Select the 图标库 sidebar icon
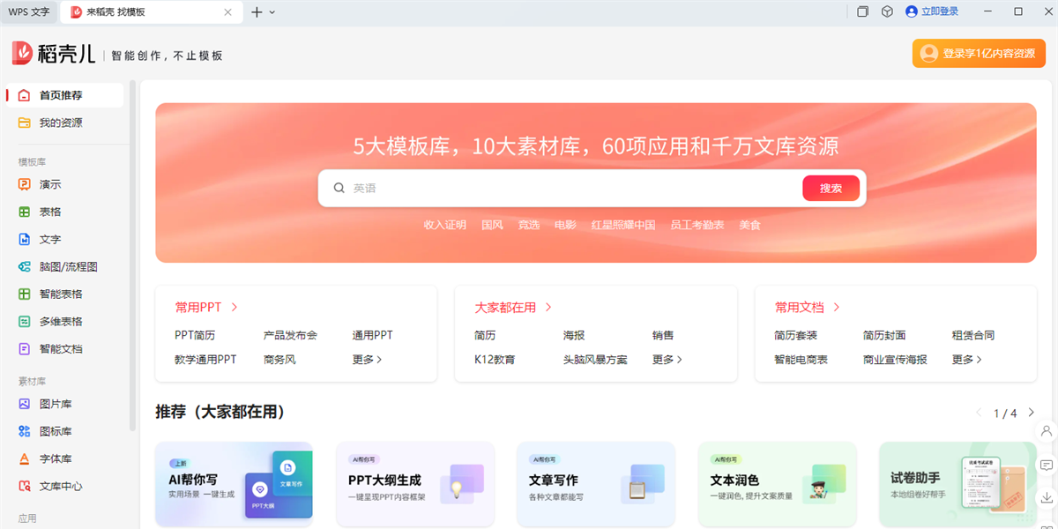1058x529 pixels. pos(49,430)
